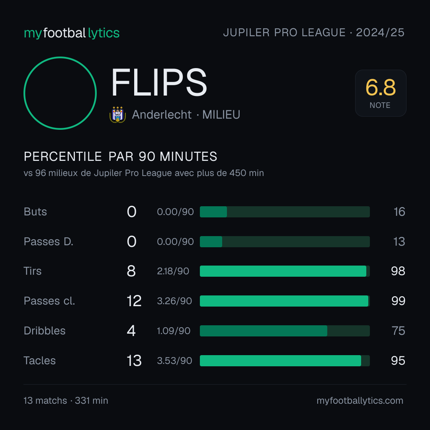
Task: Click the Anderlecht club crest icon
Action: [117, 115]
